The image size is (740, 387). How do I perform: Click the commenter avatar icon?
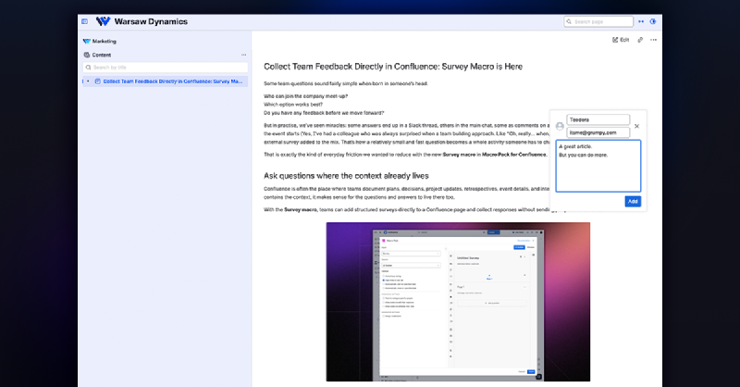pos(560,126)
